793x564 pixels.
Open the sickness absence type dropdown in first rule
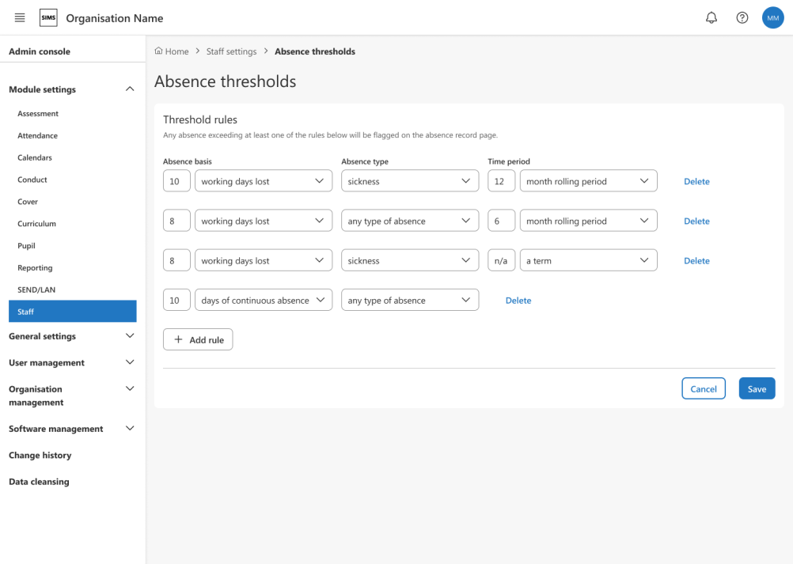pyautogui.click(x=409, y=181)
